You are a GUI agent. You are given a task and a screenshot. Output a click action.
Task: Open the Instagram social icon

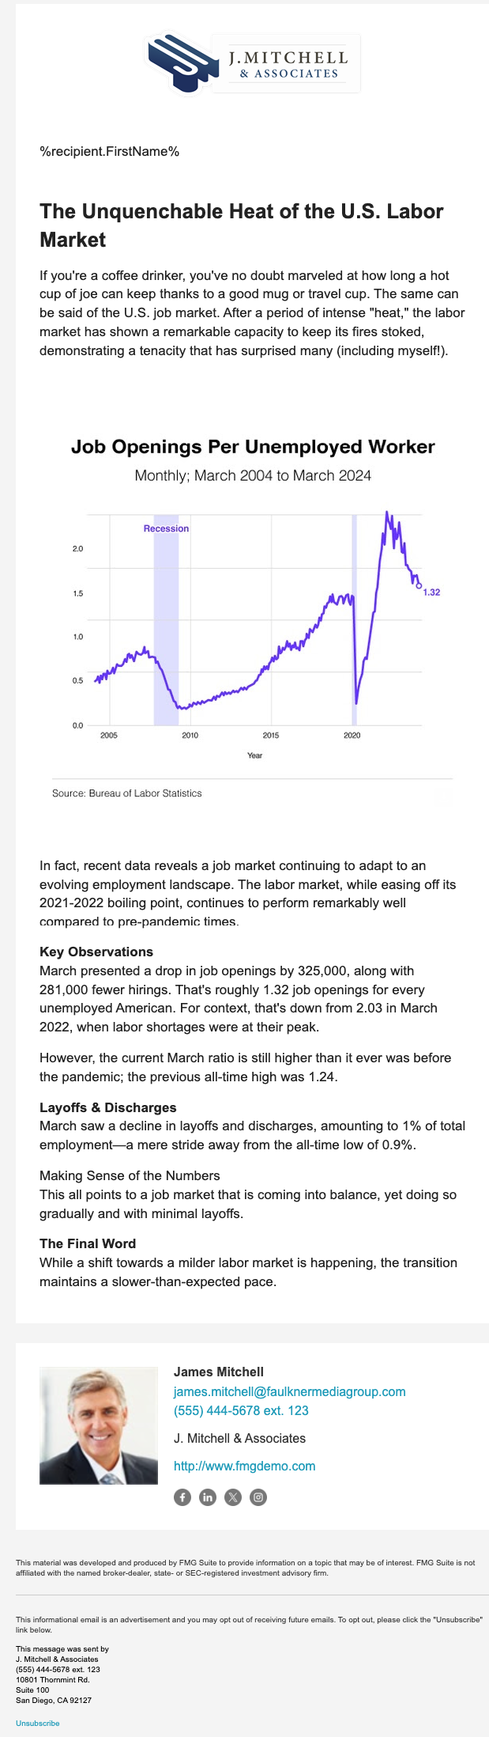point(258,1497)
